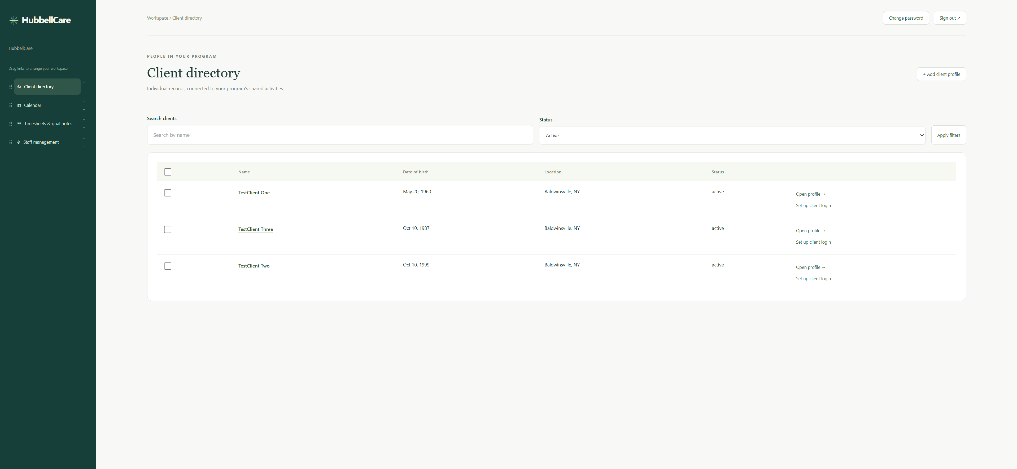Click Baldwinsville, NY in TestClient One row
1017x469 pixels.
point(562,192)
